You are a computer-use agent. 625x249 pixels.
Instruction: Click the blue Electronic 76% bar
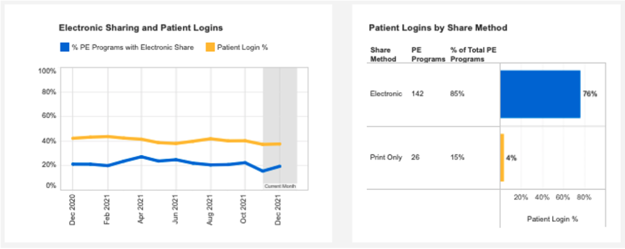pyautogui.click(x=540, y=94)
